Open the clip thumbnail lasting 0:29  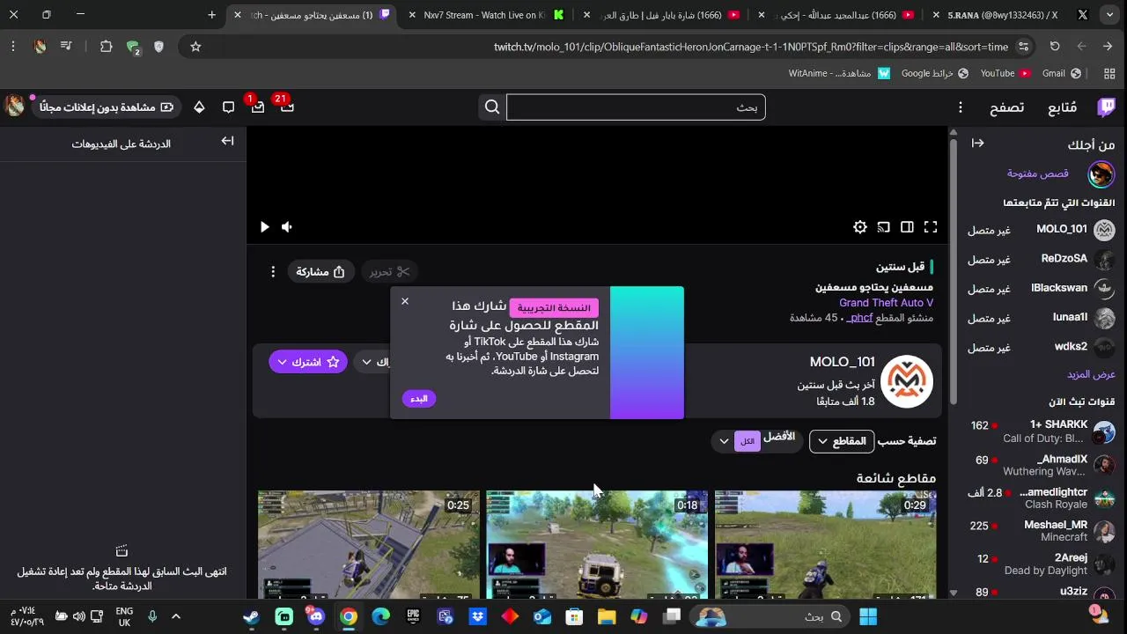click(x=825, y=546)
